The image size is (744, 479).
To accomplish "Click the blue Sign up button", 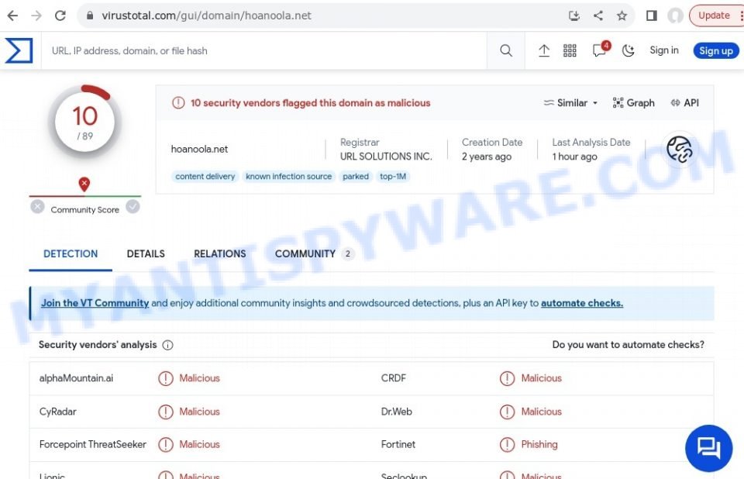I will coord(715,51).
